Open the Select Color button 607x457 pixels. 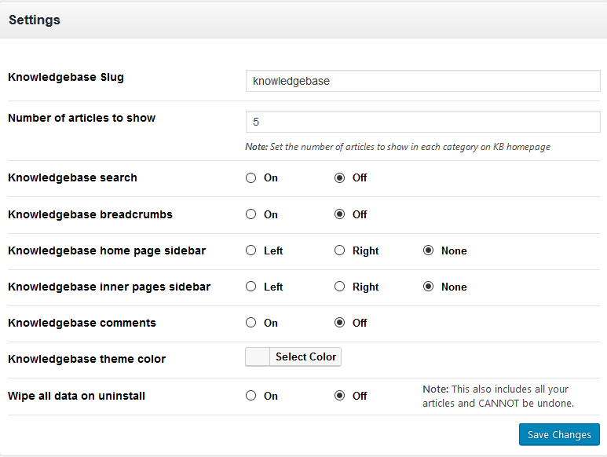tap(305, 356)
